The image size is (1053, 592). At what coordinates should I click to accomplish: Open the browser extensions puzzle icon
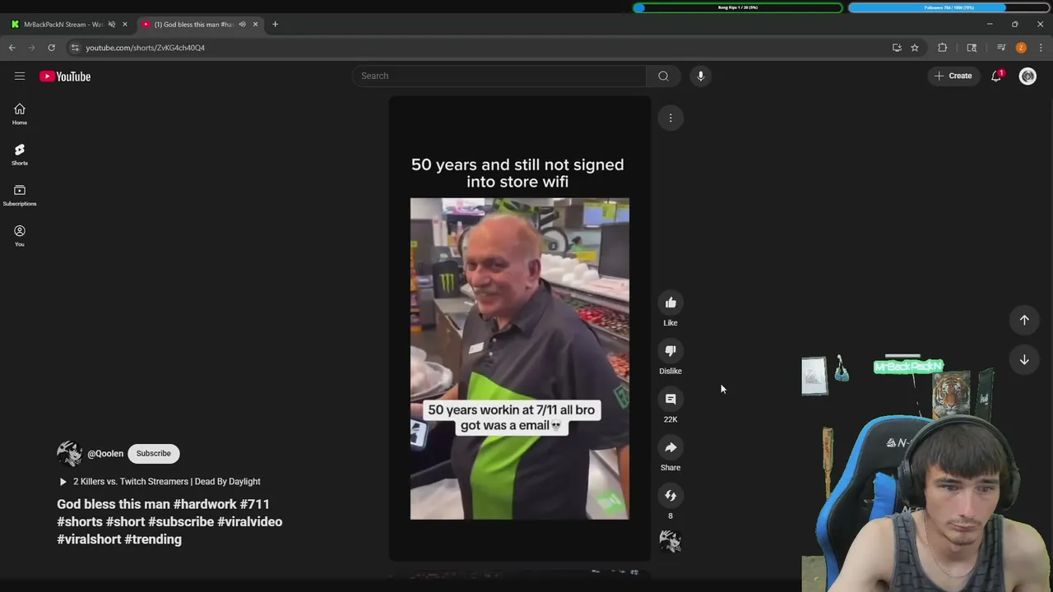pyautogui.click(x=943, y=48)
